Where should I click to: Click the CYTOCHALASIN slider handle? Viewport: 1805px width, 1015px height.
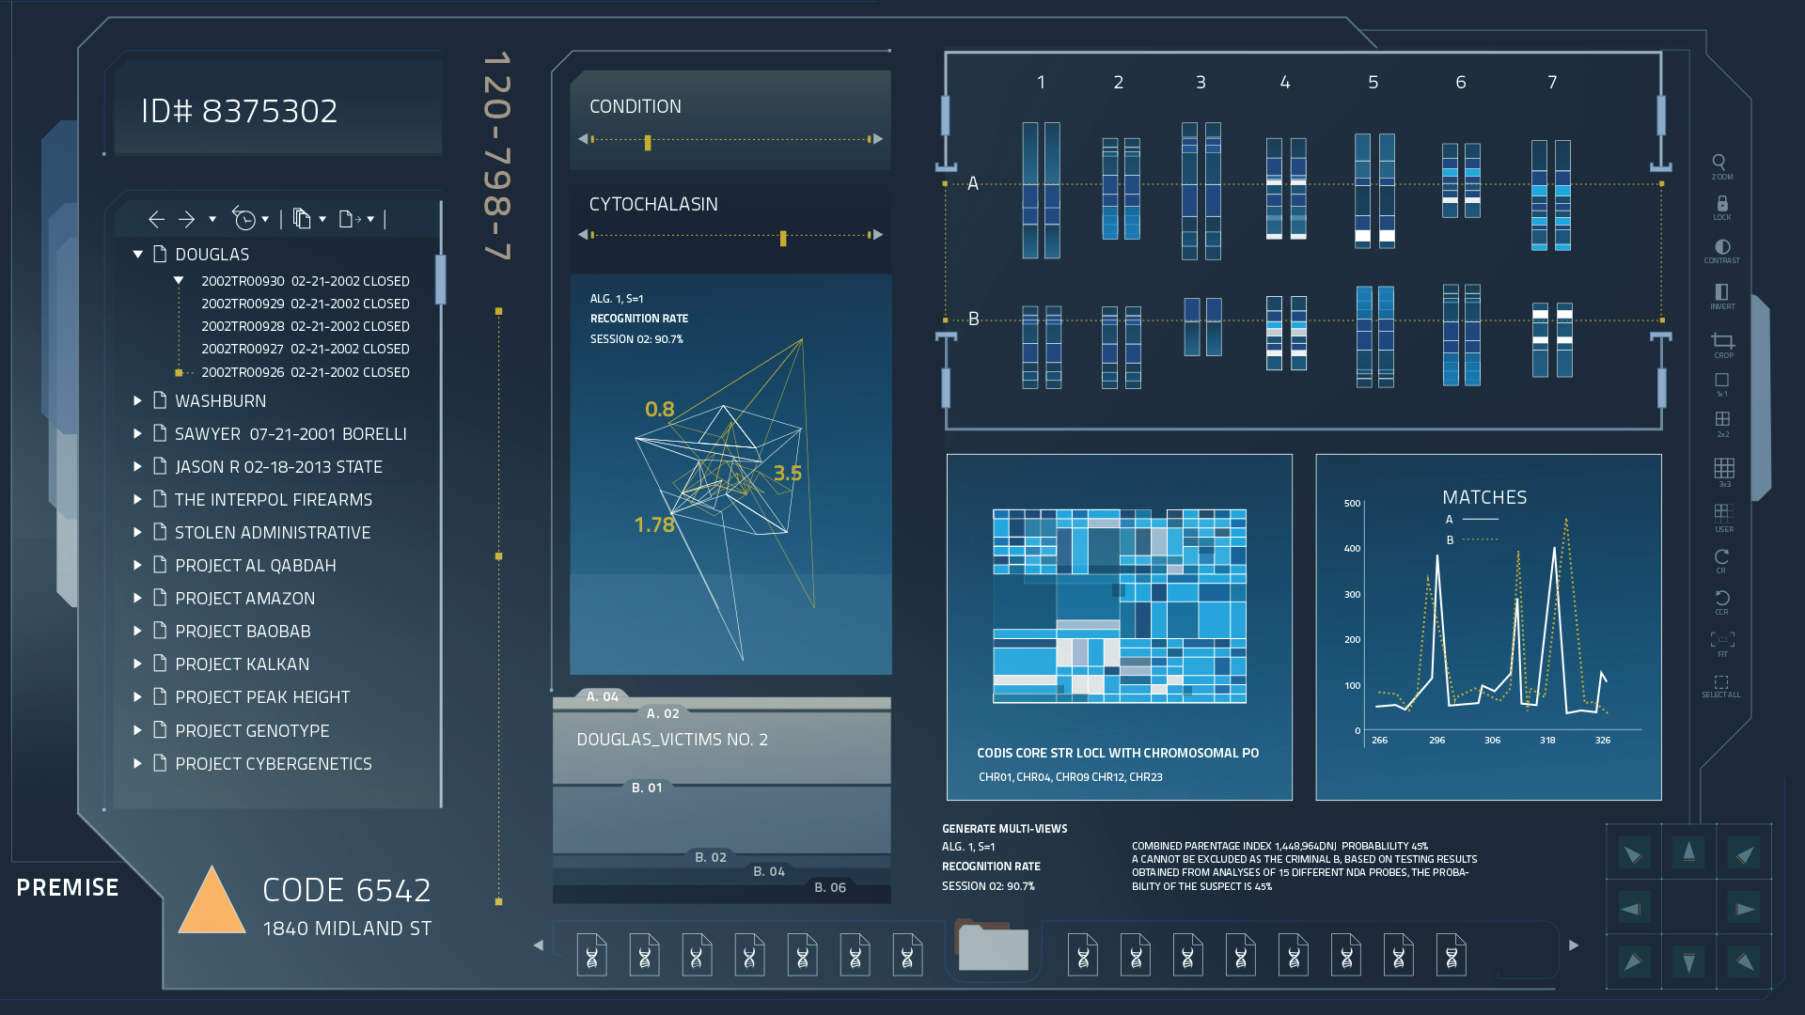point(783,239)
